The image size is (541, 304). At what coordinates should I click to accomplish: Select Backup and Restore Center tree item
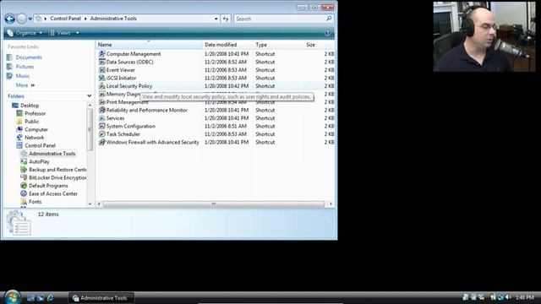pyautogui.click(x=57, y=170)
